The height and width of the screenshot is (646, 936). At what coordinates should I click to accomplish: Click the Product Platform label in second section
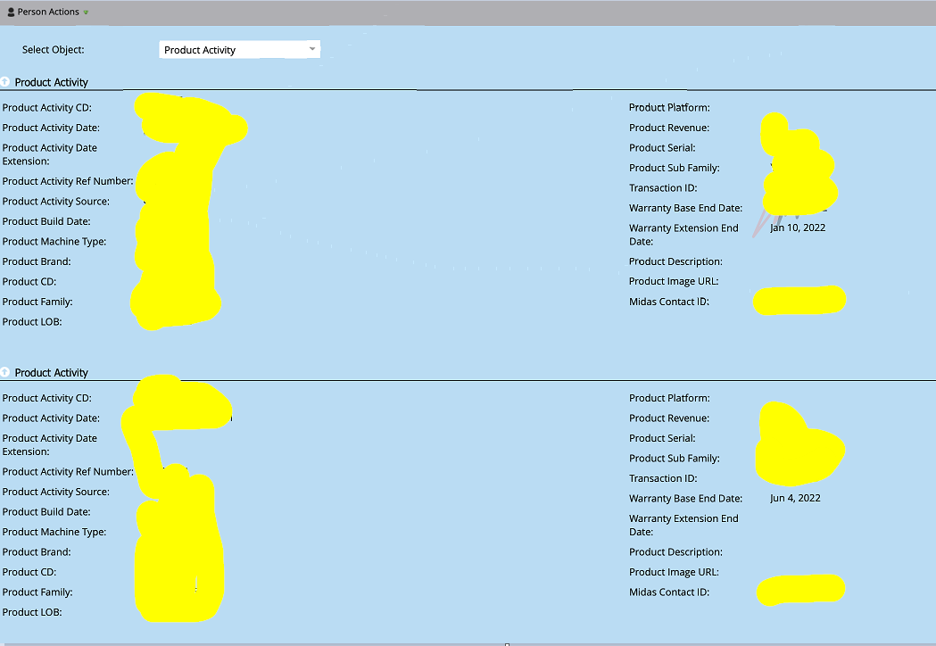[x=670, y=397]
